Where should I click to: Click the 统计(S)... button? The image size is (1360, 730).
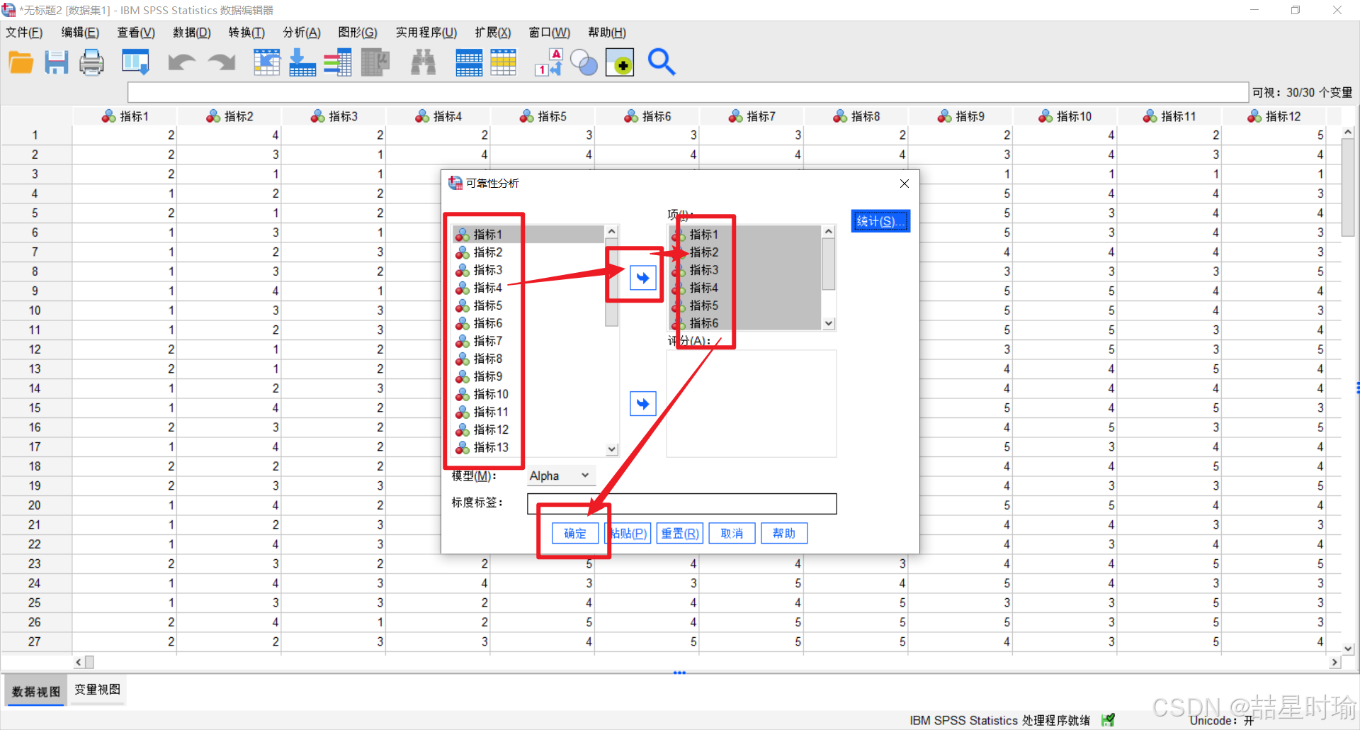click(880, 221)
